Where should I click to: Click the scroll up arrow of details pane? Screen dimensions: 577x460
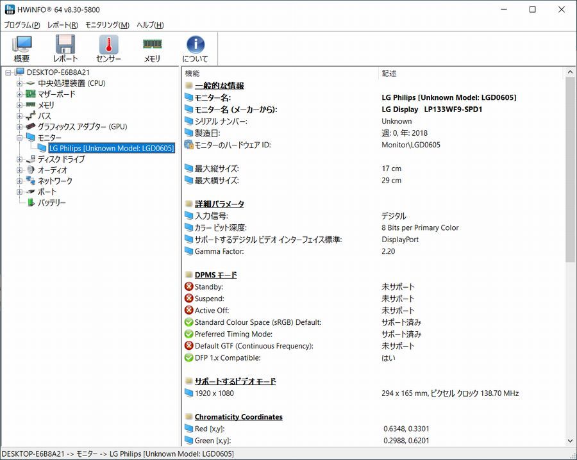pos(570,72)
